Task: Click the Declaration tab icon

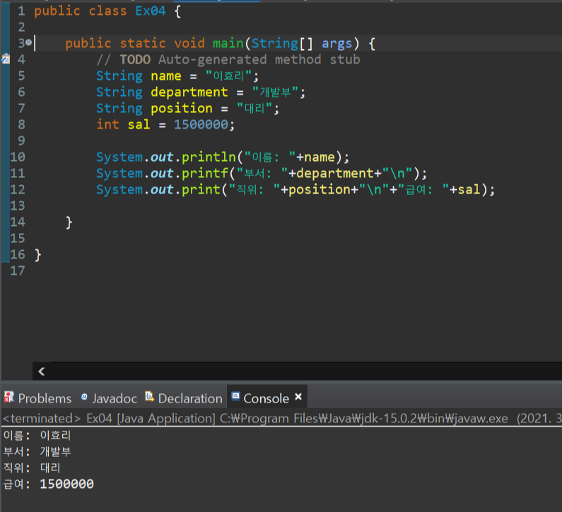Action: coord(149,396)
